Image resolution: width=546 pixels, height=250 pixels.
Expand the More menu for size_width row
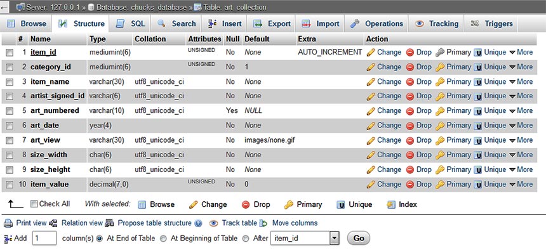coord(521,155)
